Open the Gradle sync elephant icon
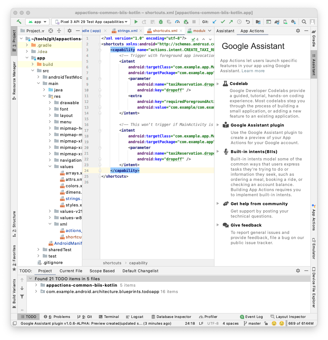Screen dimensions: 328x340 click(277, 22)
